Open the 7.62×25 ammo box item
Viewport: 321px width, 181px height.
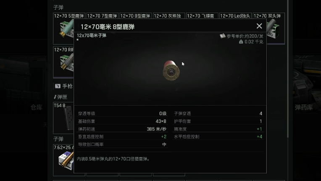point(63,160)
